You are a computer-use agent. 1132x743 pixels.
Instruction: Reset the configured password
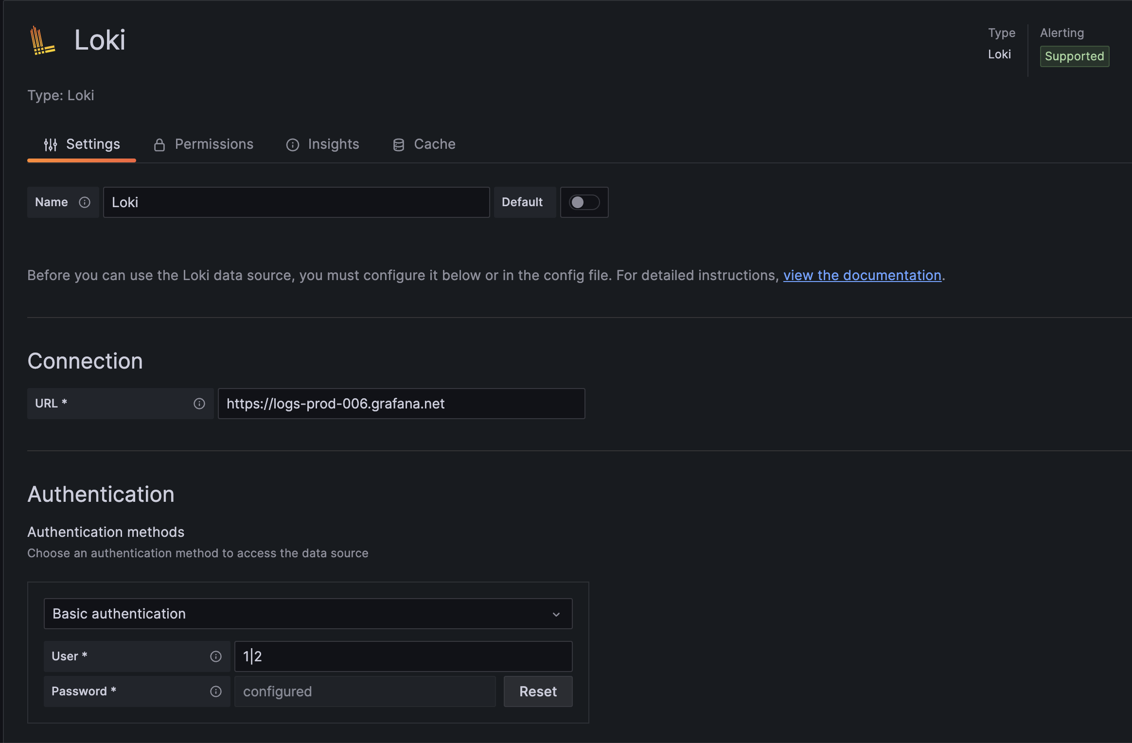[x=537, y=691]
